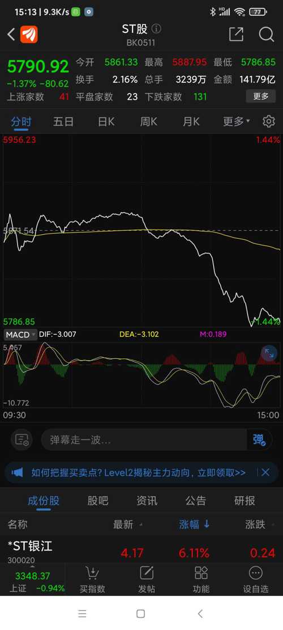
Task: Open the Level2 promo banner link
Action: 138,472
